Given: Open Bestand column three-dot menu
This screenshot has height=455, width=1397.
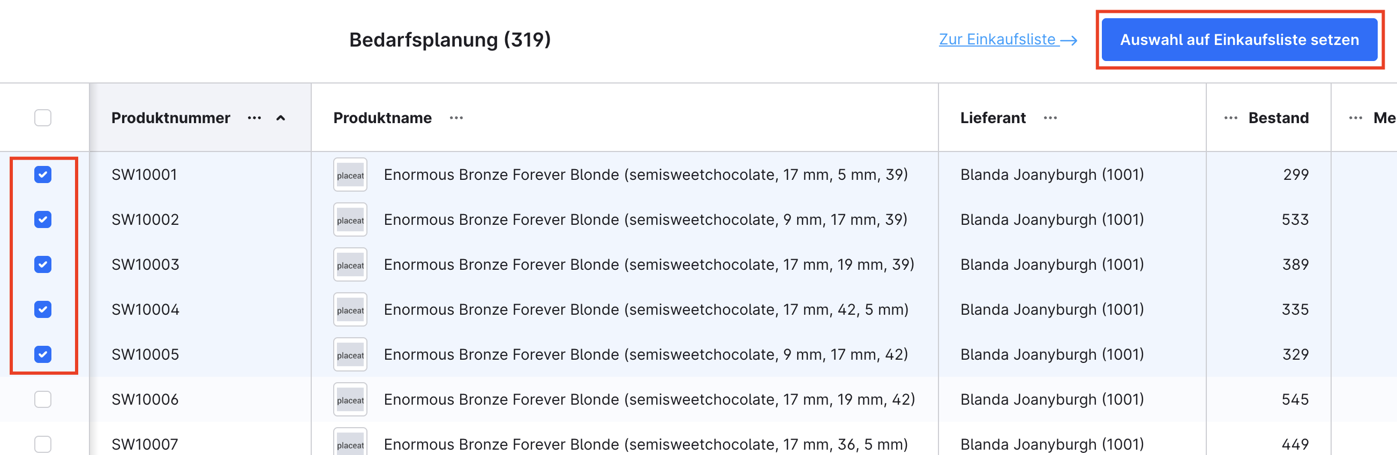Looking at the screenshot, I should point(1230,118).
